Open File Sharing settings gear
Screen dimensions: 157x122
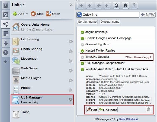tap(71, 42)
